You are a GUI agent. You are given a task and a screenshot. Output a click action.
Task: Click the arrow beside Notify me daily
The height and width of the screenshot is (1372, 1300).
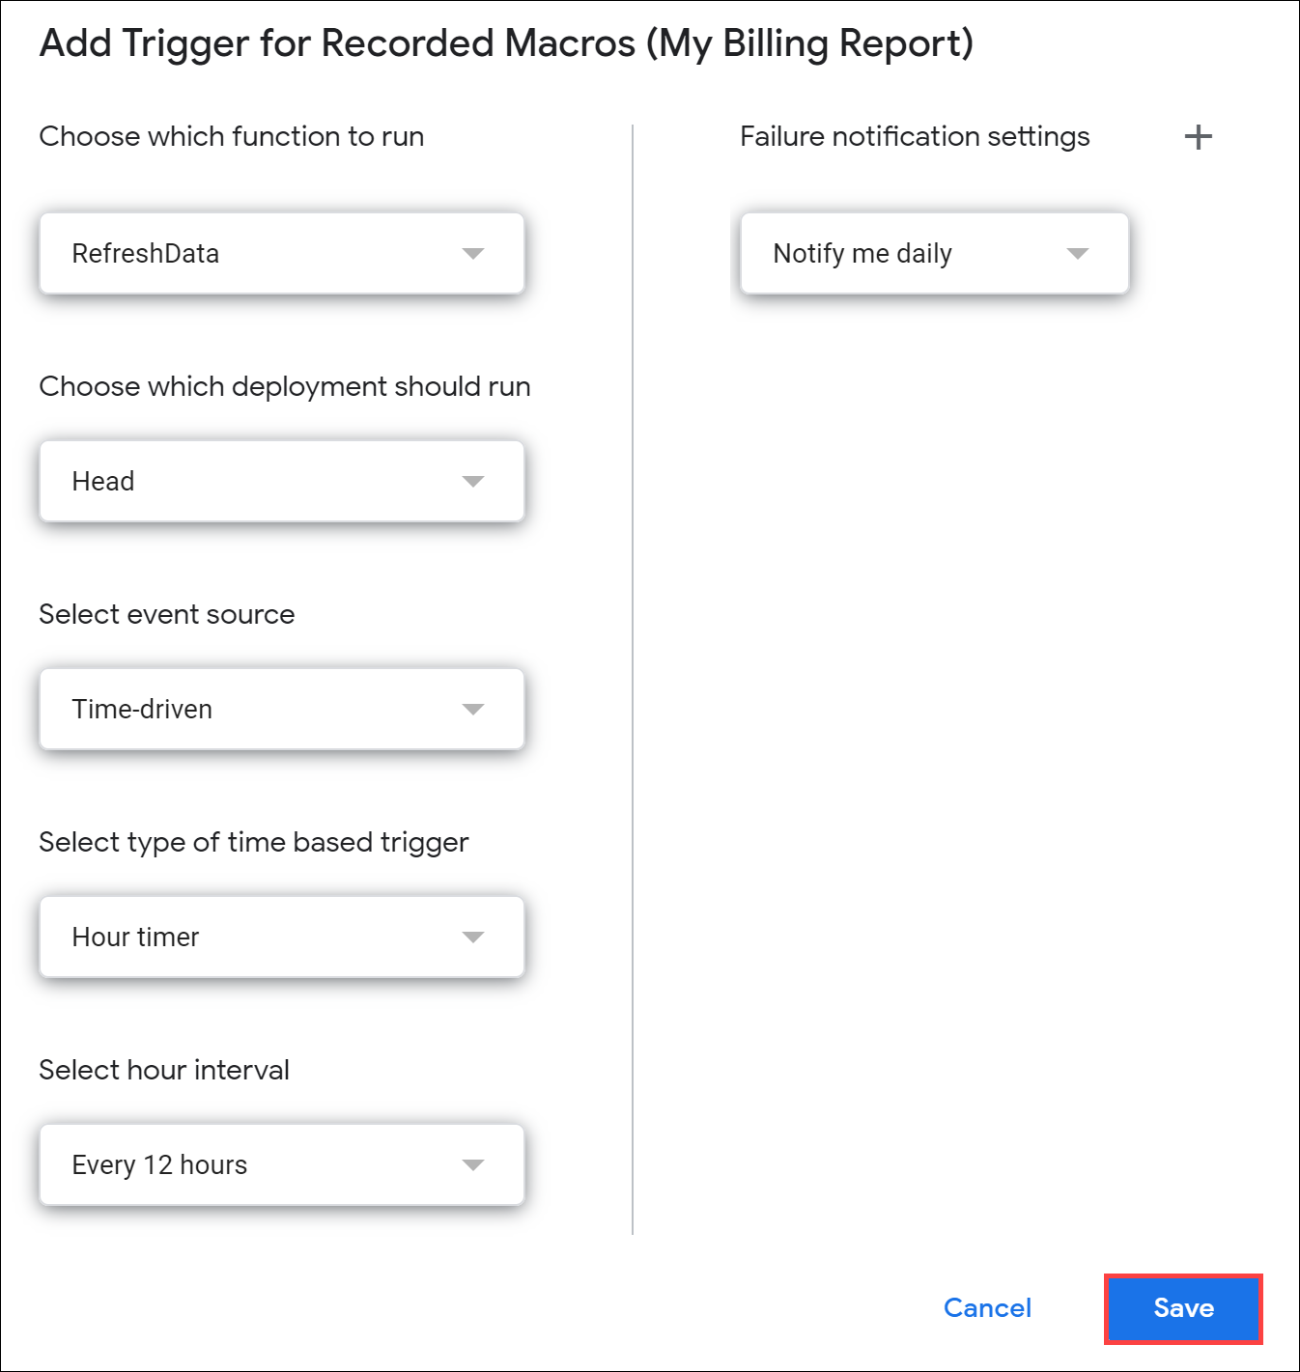pos(1077,254)
